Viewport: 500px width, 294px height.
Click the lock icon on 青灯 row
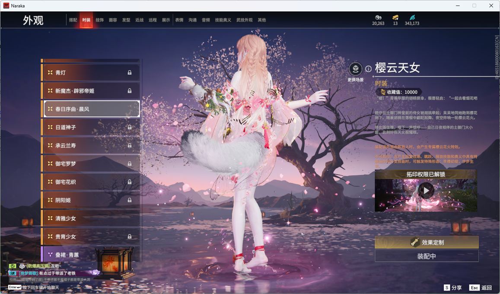[x=130, y=73]
